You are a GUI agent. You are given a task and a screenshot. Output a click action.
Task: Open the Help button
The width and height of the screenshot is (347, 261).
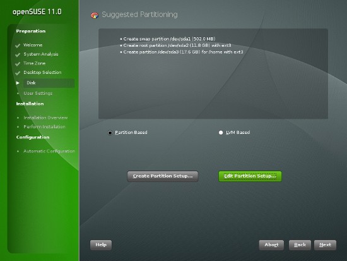coord(101,245)
